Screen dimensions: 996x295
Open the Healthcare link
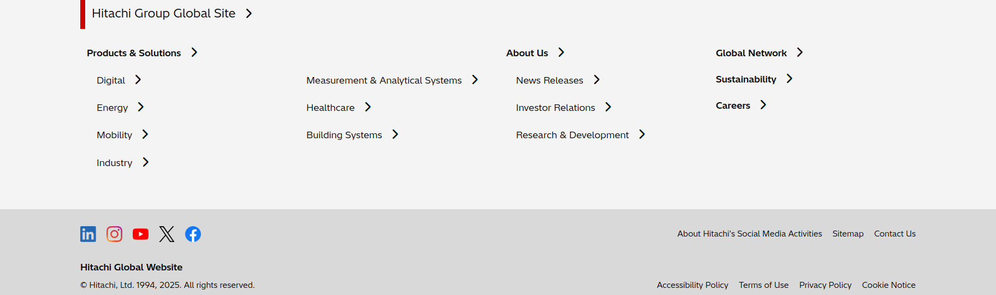330,108
